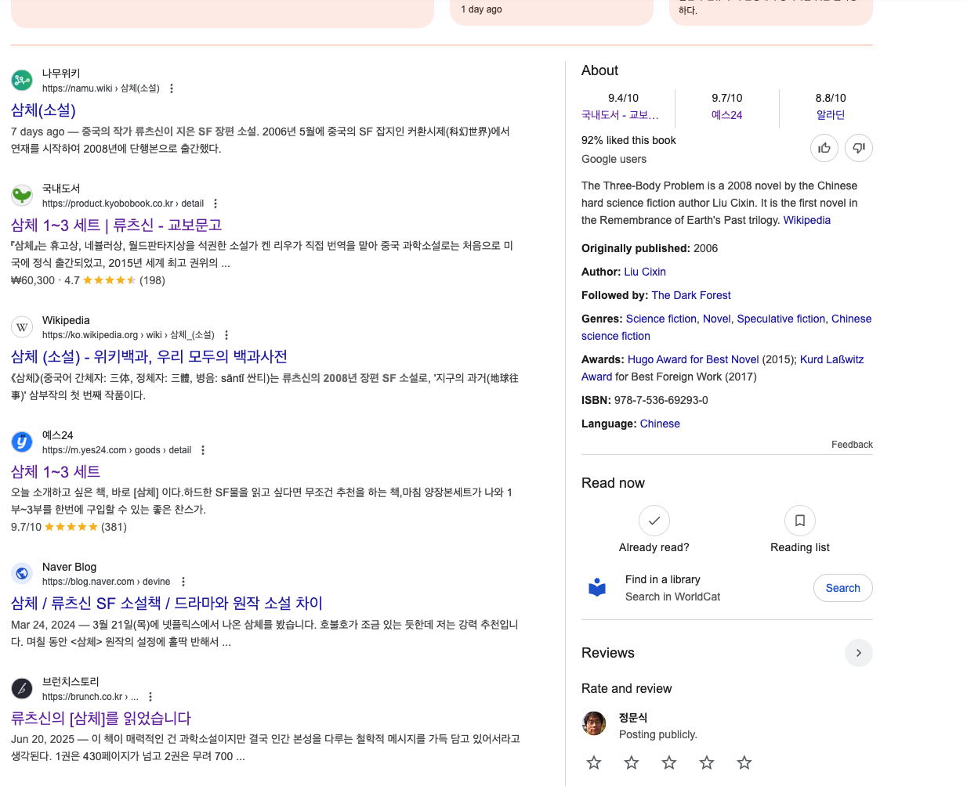Rate the book five stars
967x786 pixels.
(x=744, y=763)
